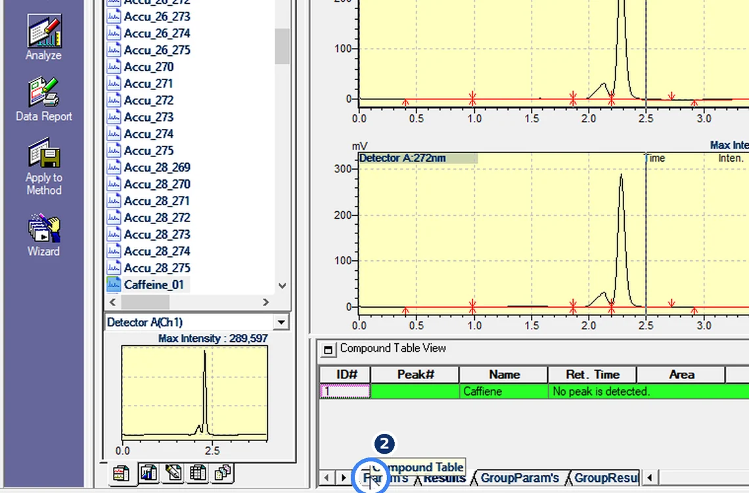Click the Compound Table View panel icon

pyautogui.click(x=328, y=350)
